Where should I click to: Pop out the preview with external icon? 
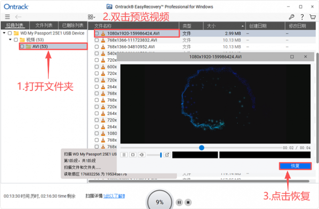point(167,155)
